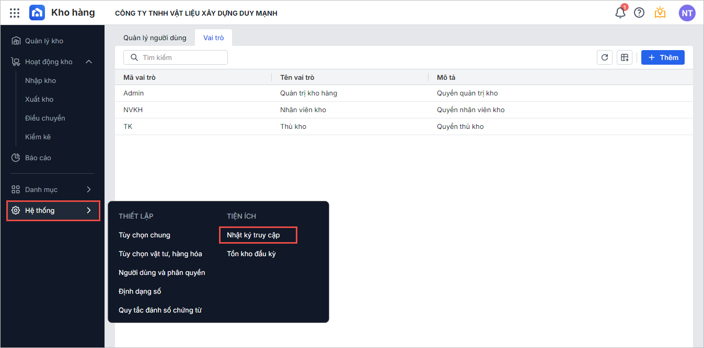Open Quản lý kho in sidebar
This screenshot has height=348, width=704.
point(44,41)
